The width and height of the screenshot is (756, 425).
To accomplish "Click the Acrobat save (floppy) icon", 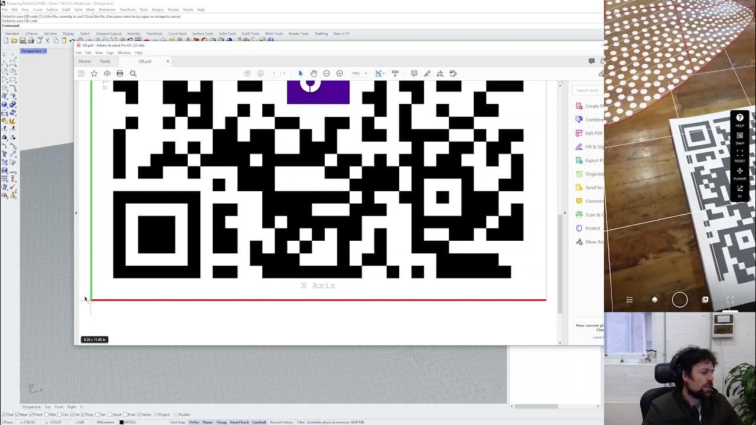I will pyautogui.click(x=82, y=73).
